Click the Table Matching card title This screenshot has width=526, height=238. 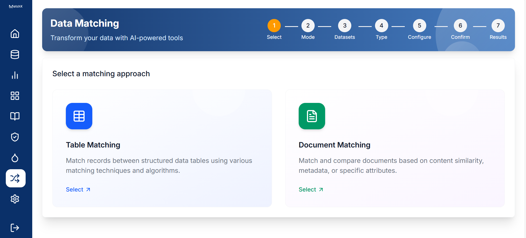93,145
